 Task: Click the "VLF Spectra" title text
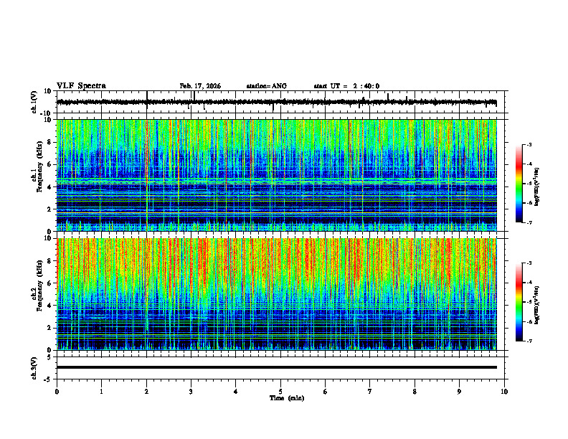(x=81, y=86)
